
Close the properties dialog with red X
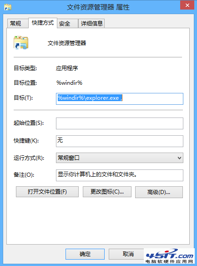[187, 5]
